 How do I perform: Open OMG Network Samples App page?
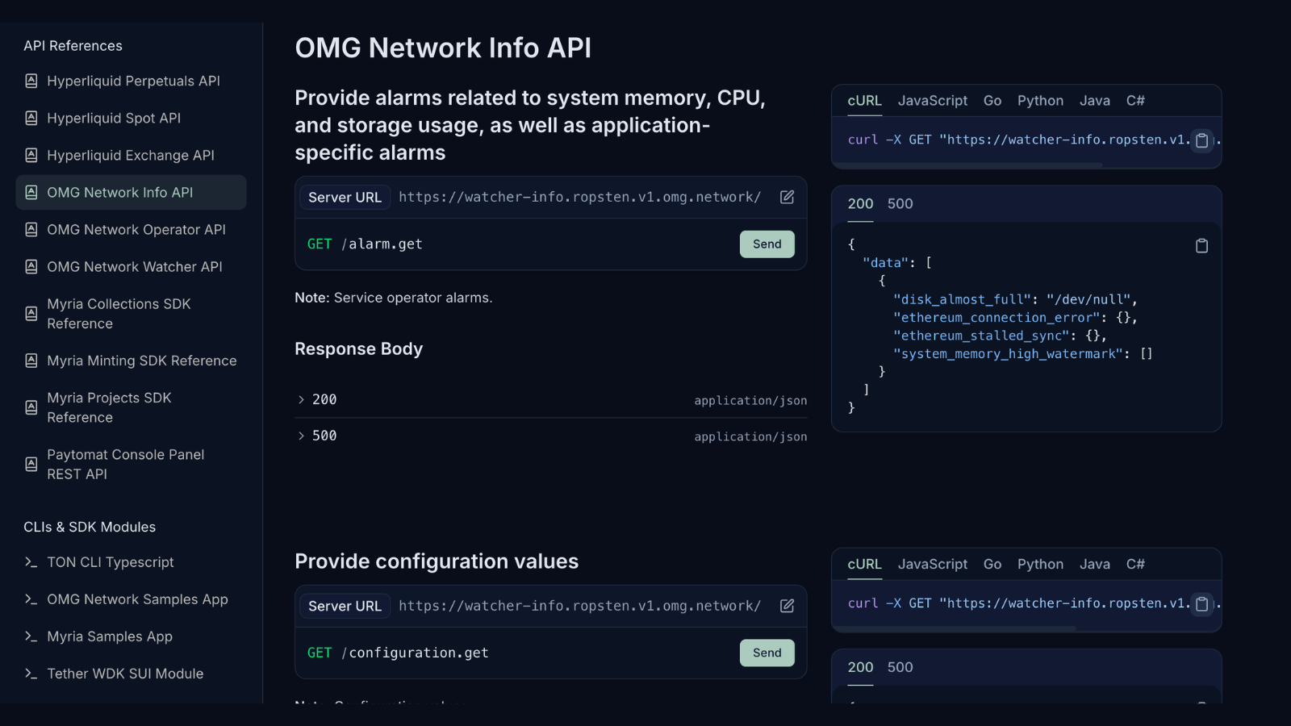click(131, 599)
